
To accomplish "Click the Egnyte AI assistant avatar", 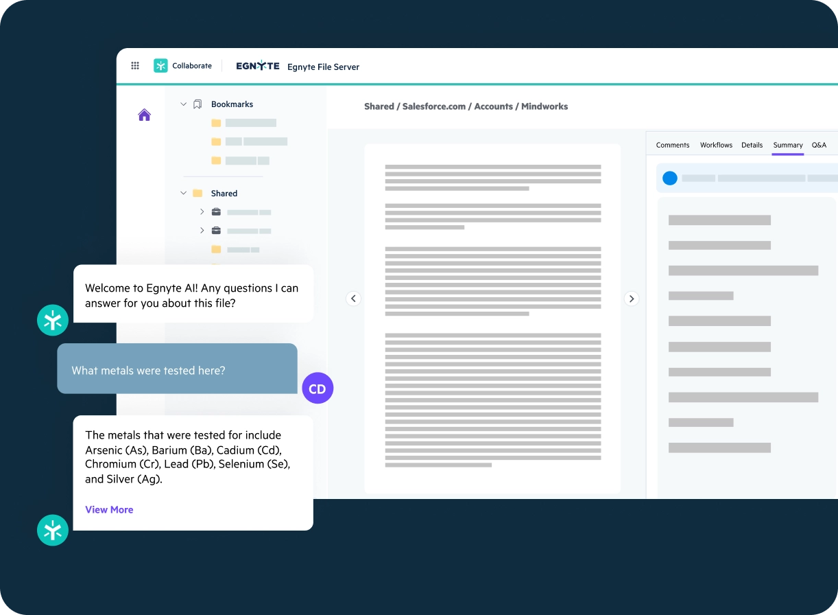I will pos(53,320).
